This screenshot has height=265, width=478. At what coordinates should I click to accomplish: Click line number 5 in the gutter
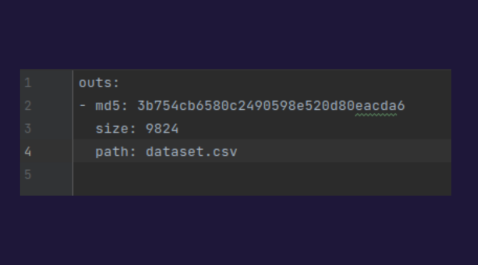click(28, 174)
